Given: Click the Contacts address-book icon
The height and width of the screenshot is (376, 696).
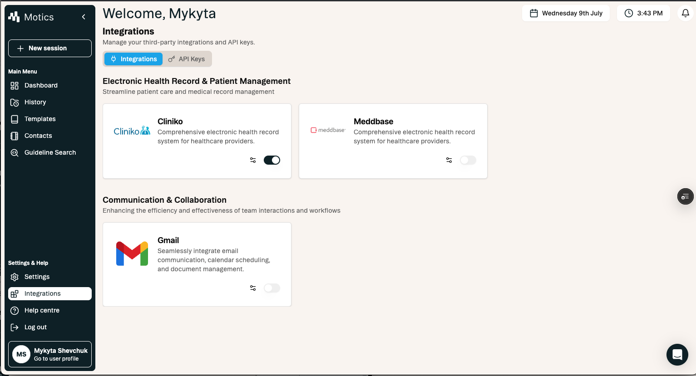Looking at the screenshot, I should coord(15,136).
